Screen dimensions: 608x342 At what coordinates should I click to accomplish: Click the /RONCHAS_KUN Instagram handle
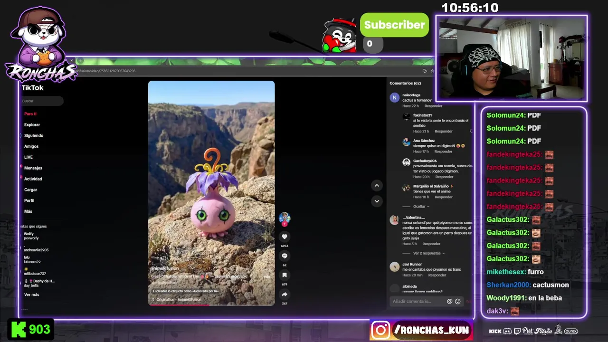point(432,330)
